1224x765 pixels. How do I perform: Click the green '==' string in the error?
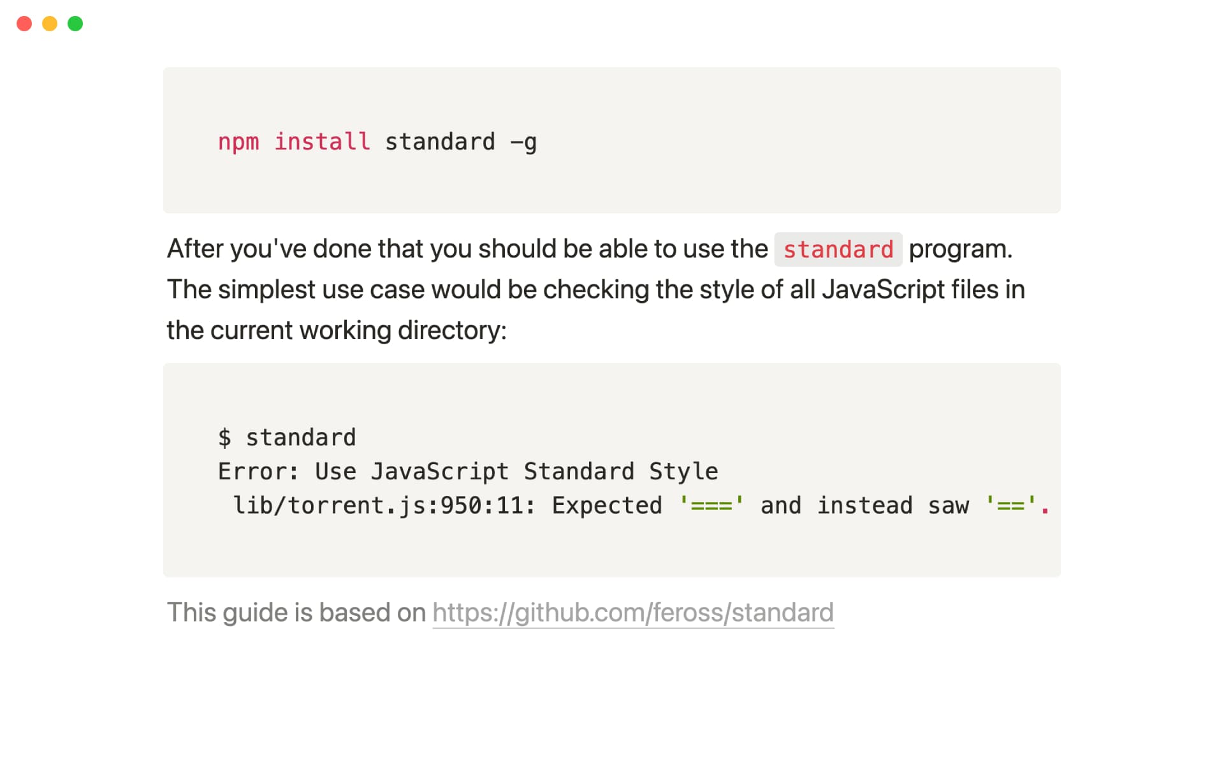(x=1010, y=506)
